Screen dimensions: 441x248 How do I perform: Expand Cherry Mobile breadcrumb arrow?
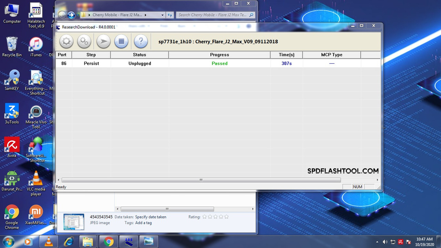(x=145, y=15)
